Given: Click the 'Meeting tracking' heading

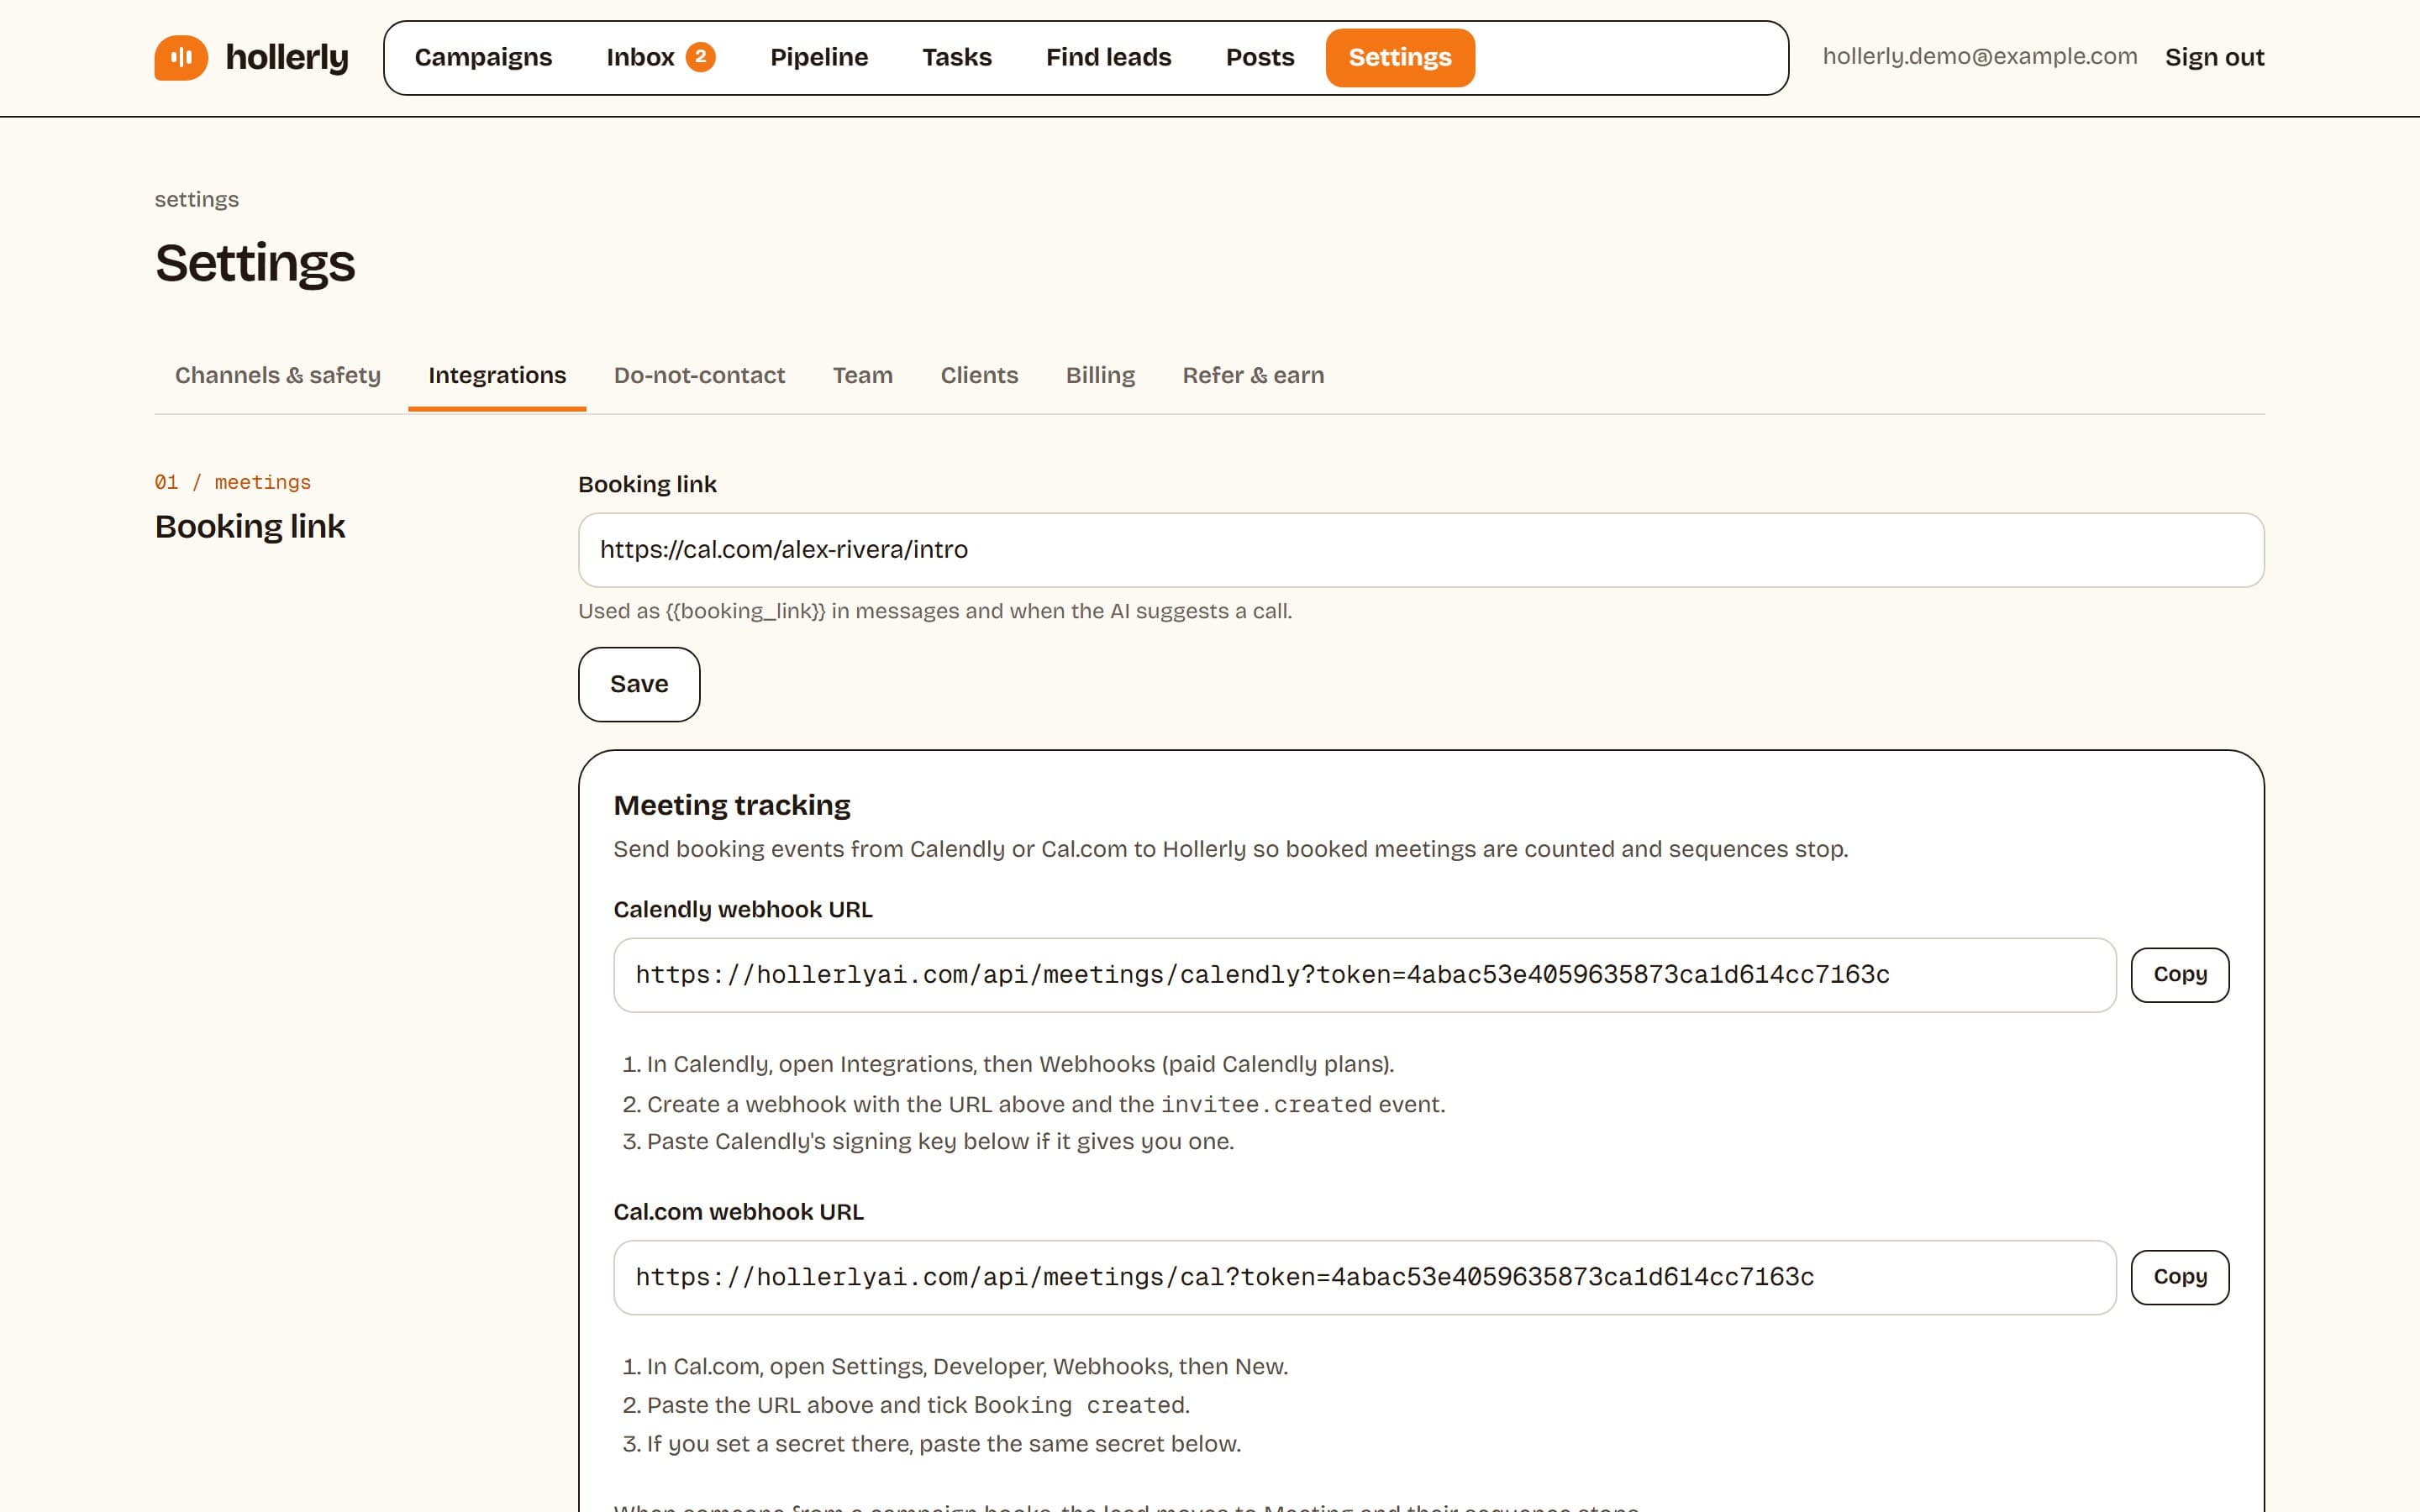Looking at the screenshot, I should [x=732, y=805].
